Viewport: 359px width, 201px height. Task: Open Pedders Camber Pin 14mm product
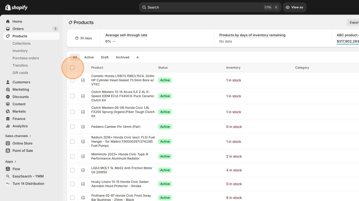[x=116, y=127]
